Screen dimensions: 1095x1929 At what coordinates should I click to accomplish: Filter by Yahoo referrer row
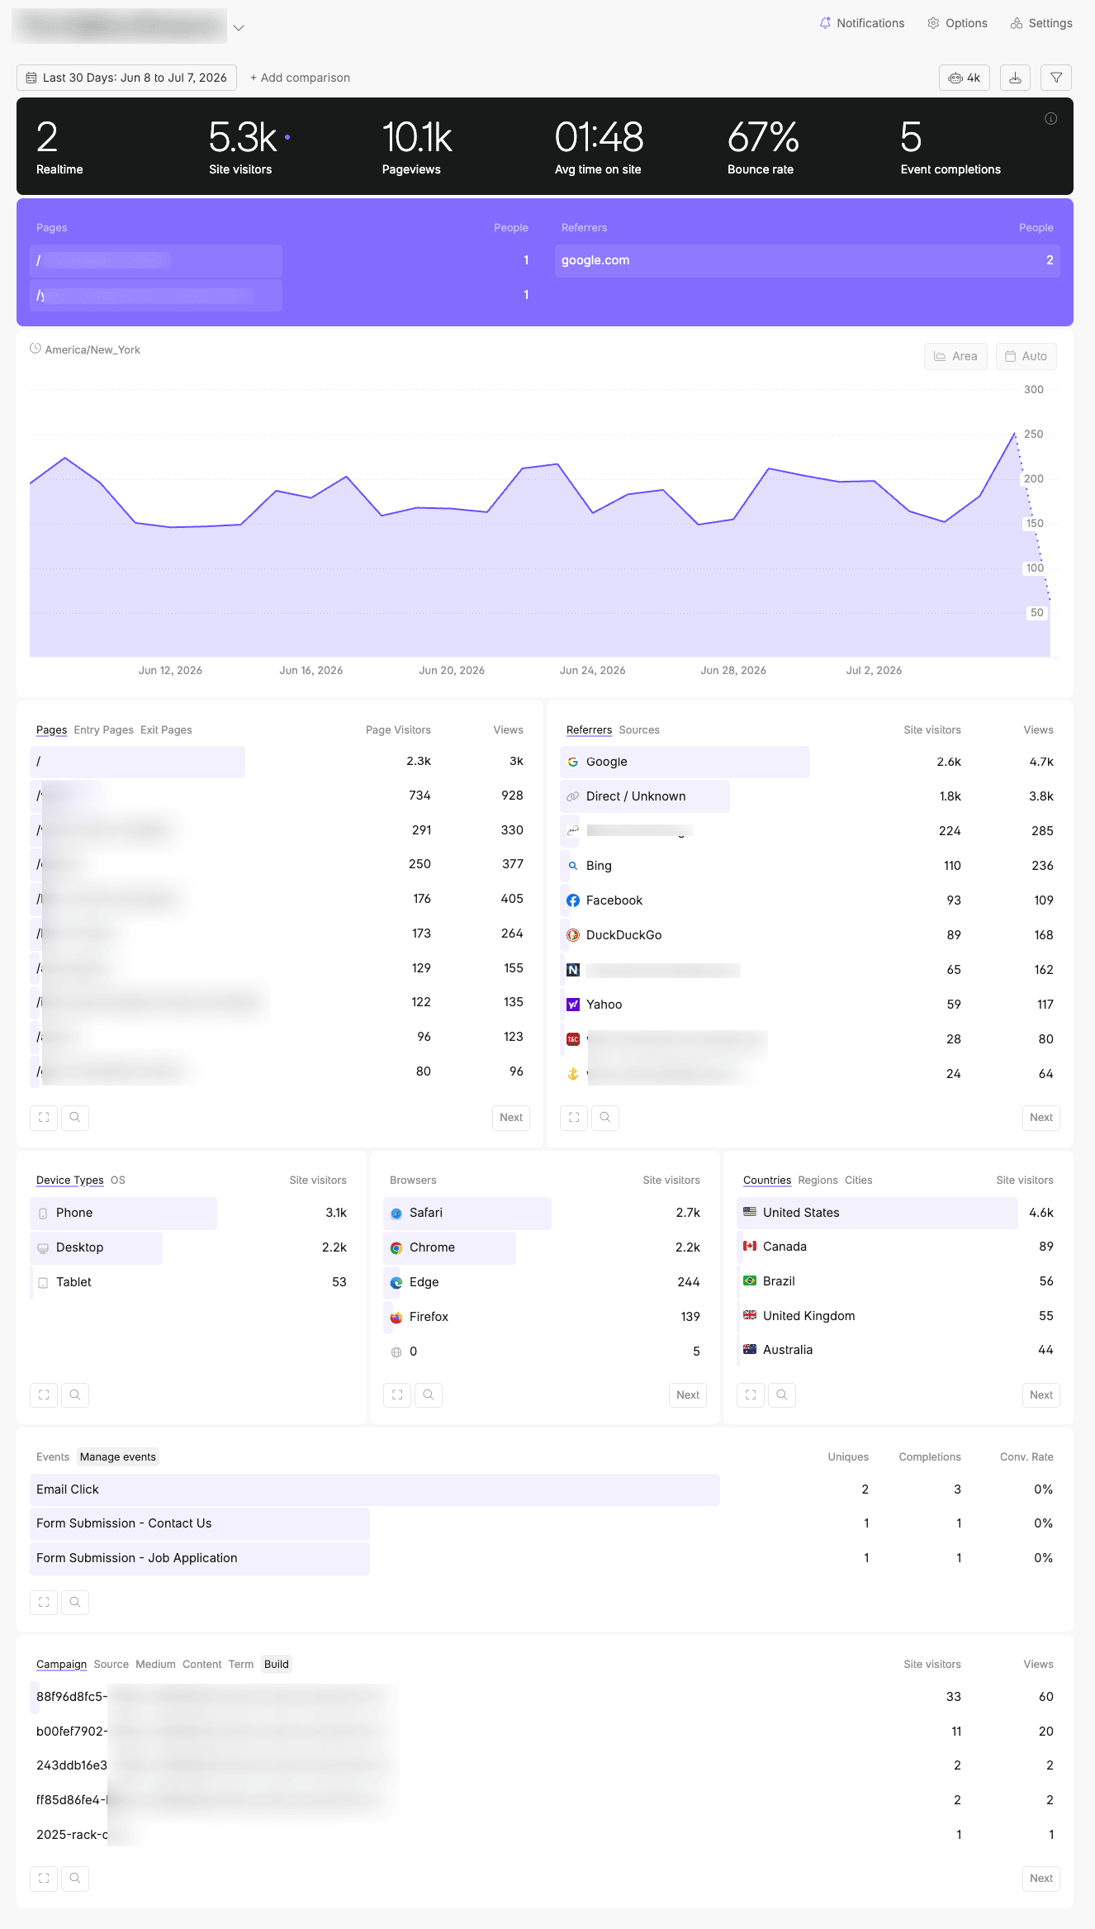tap(810, 1005)
